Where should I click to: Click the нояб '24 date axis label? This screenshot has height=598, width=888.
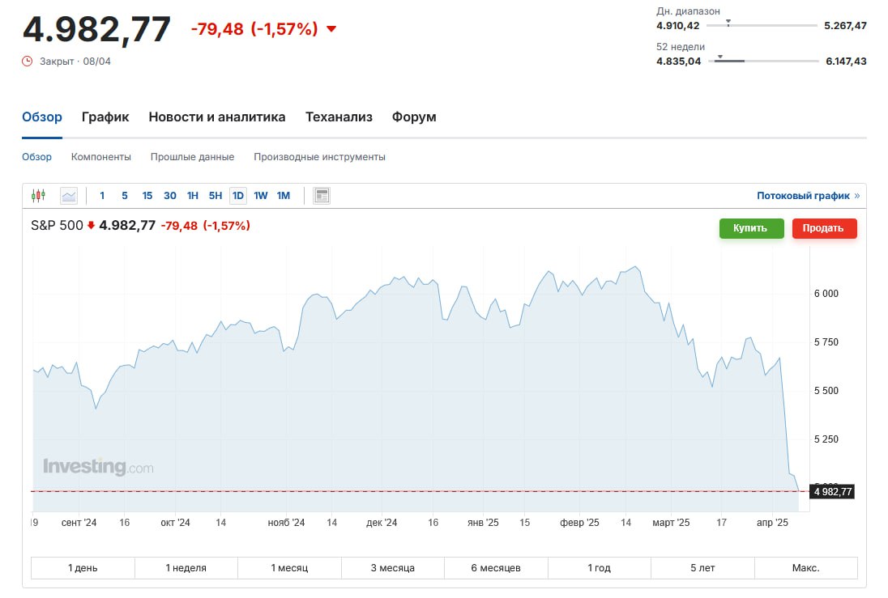tap(286, 523)
